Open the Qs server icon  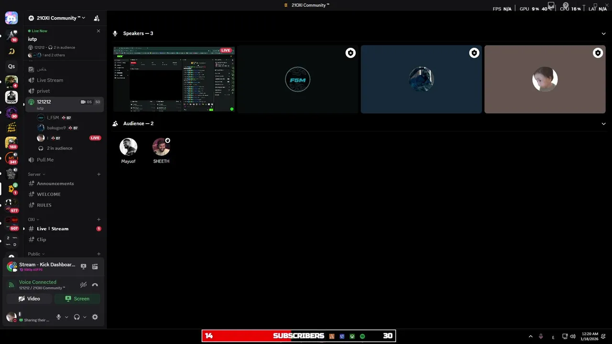[x=11, y=66]
